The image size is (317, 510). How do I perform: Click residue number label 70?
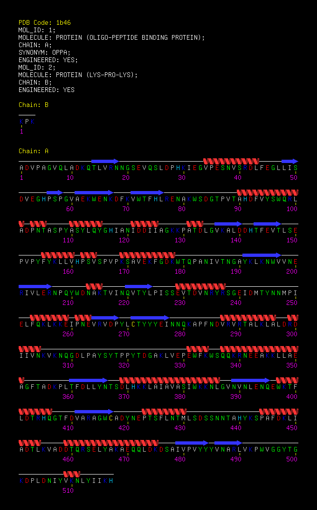(126, 209)
